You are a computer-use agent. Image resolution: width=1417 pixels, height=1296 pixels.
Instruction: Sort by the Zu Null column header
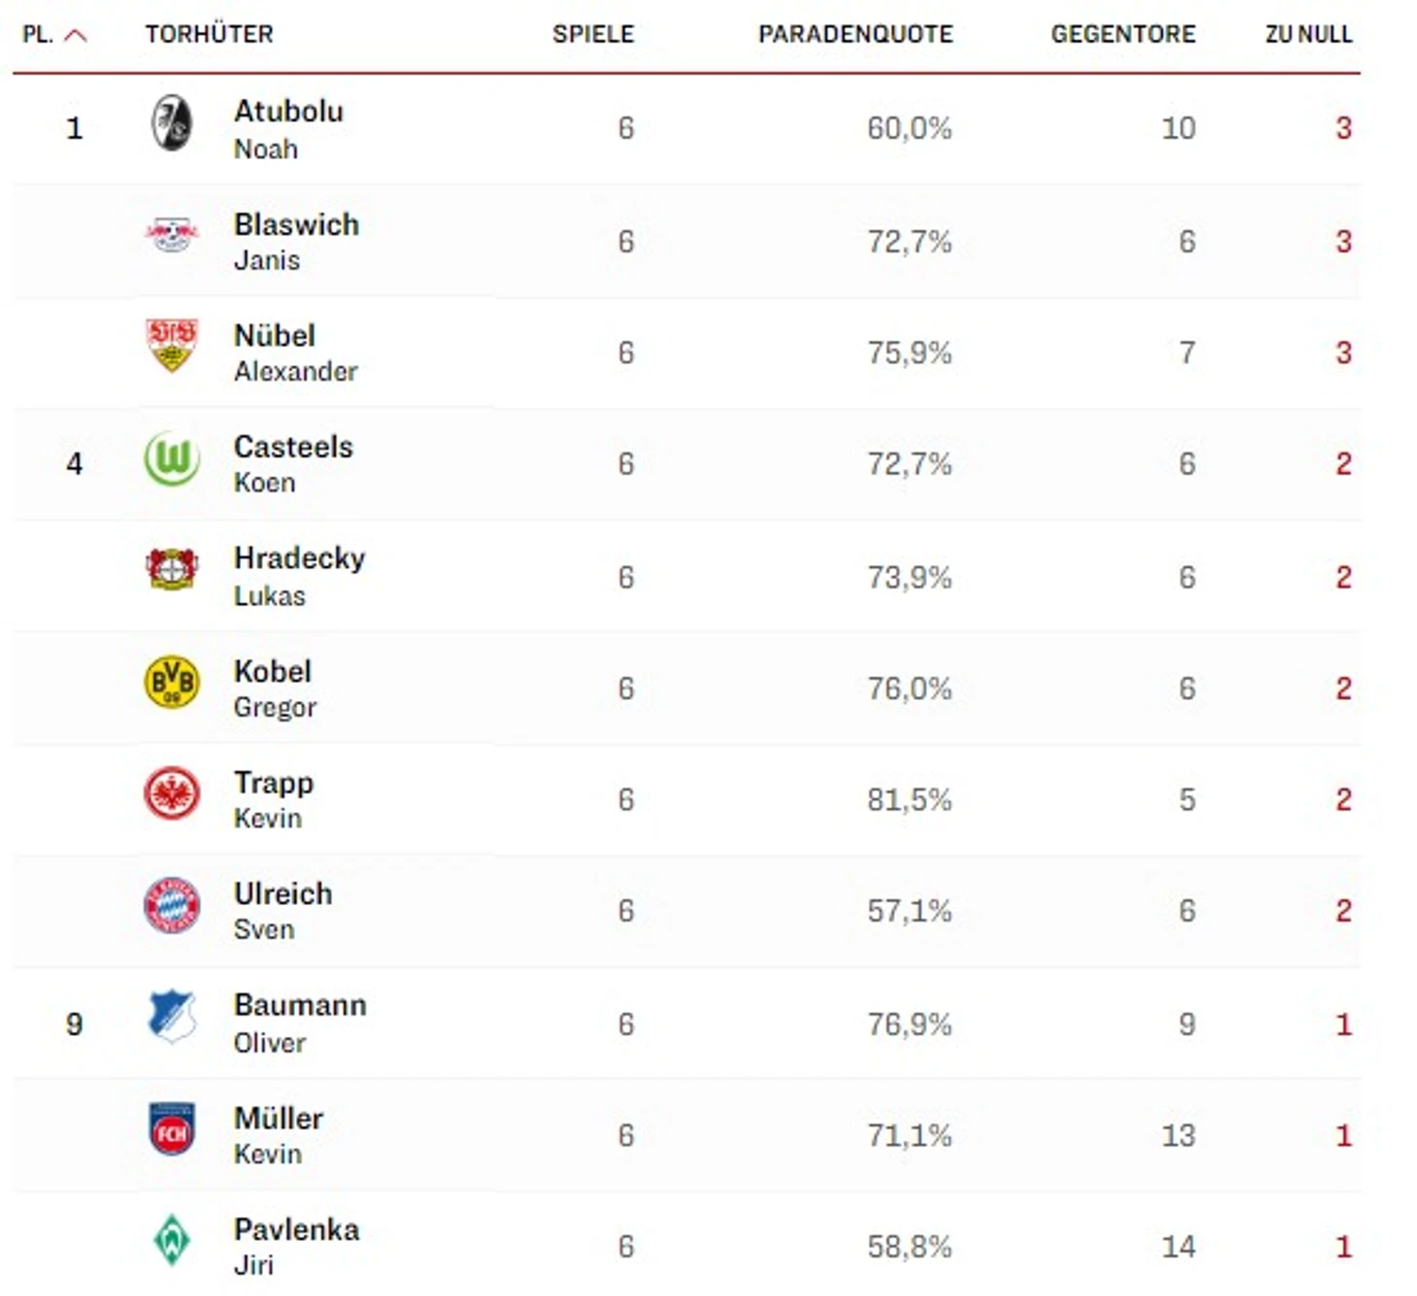[1307, 35]
